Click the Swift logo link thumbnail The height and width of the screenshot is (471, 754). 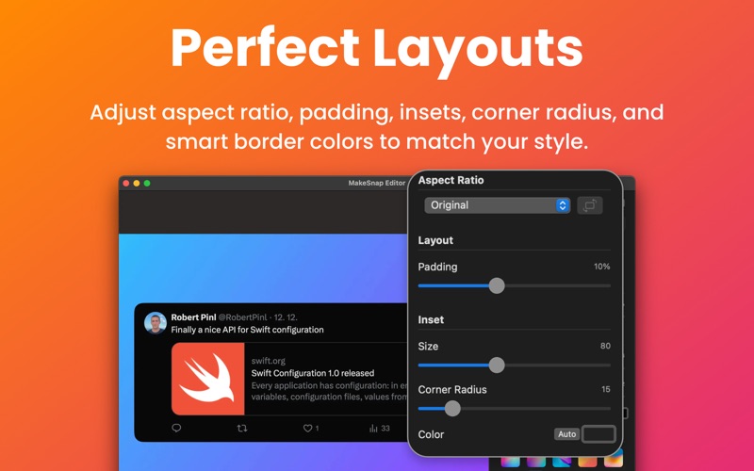pyautogui.click(x=207, y=379)
